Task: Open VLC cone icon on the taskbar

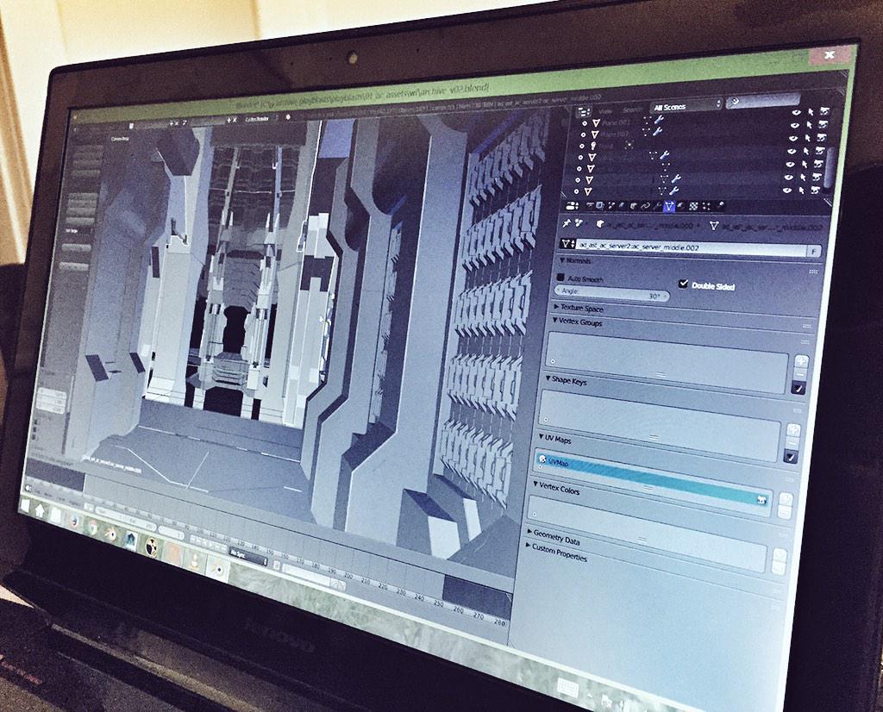Action: [x=195, y=564]
